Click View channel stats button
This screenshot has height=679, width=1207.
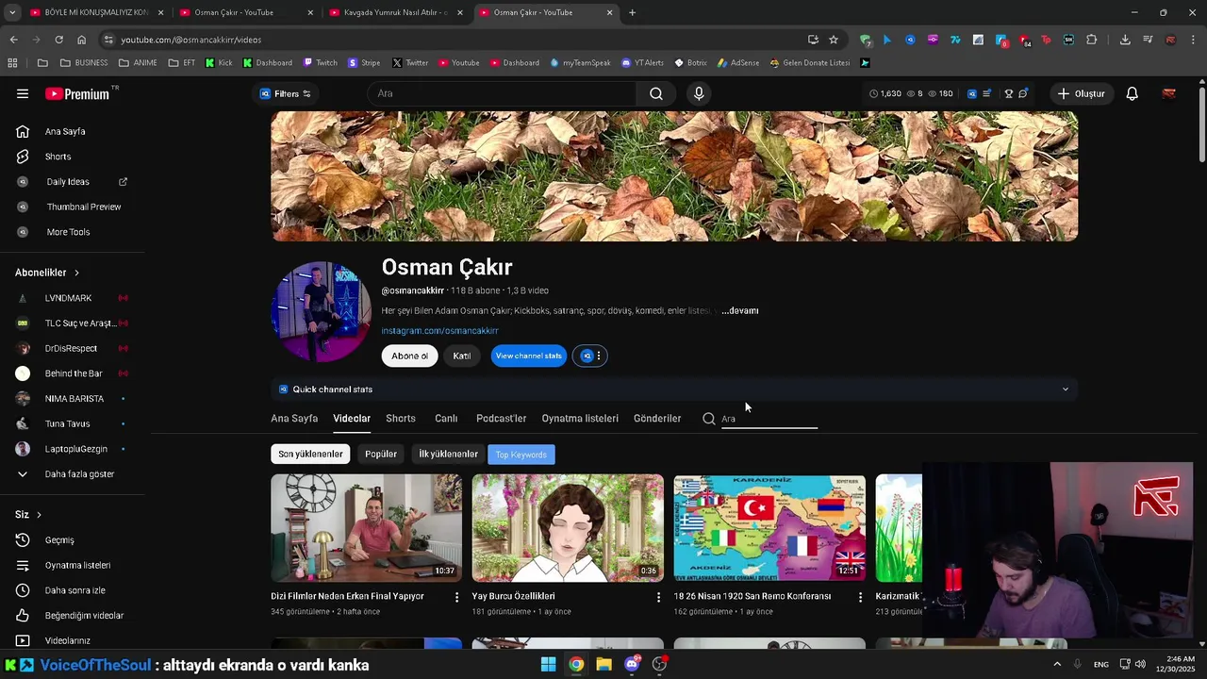[528, 356]
